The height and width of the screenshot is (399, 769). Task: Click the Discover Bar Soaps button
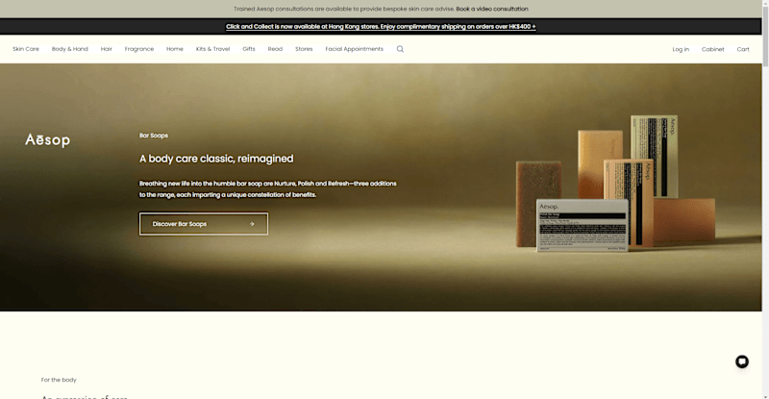pos(204,224)
